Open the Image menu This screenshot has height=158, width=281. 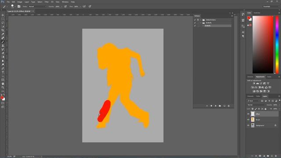click(x=20, y=2)
